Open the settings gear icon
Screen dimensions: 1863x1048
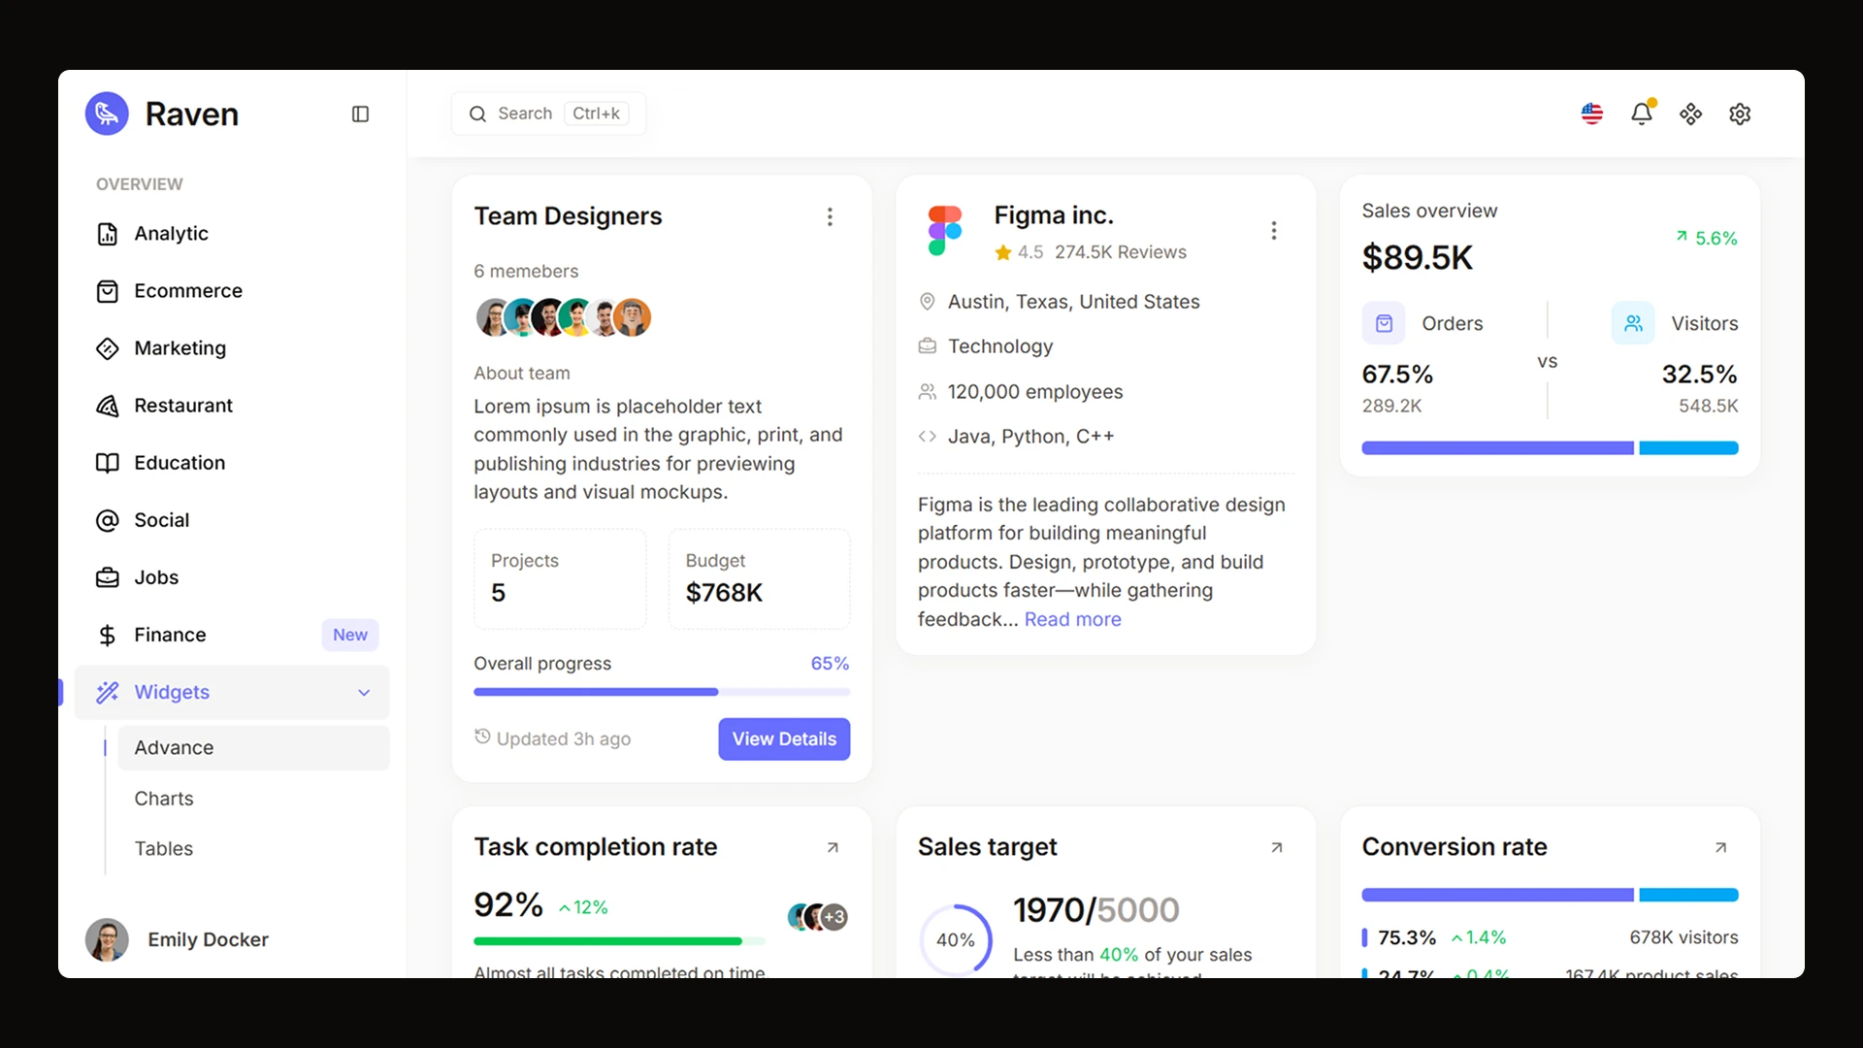1740,114
